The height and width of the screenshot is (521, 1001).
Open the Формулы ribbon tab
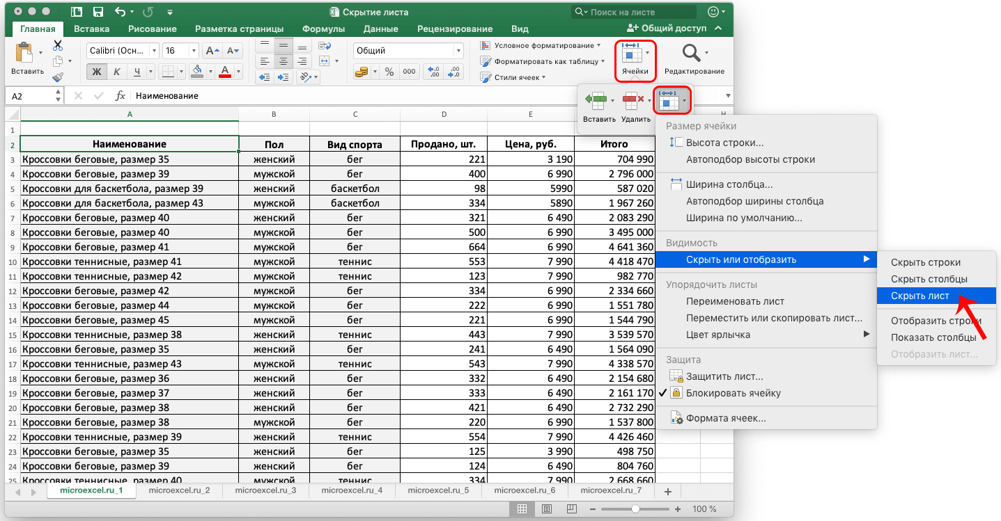(323, 29)
